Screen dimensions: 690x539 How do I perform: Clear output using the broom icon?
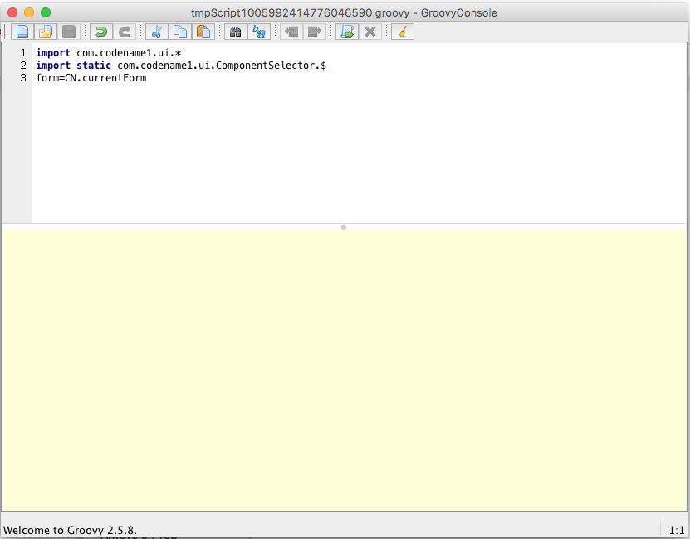[x=403, y=32]
